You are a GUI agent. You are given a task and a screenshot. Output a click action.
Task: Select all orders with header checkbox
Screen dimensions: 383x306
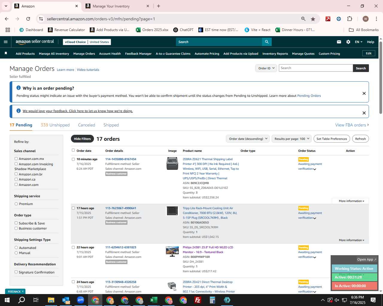pyautogui.click(x=73, y=150)
